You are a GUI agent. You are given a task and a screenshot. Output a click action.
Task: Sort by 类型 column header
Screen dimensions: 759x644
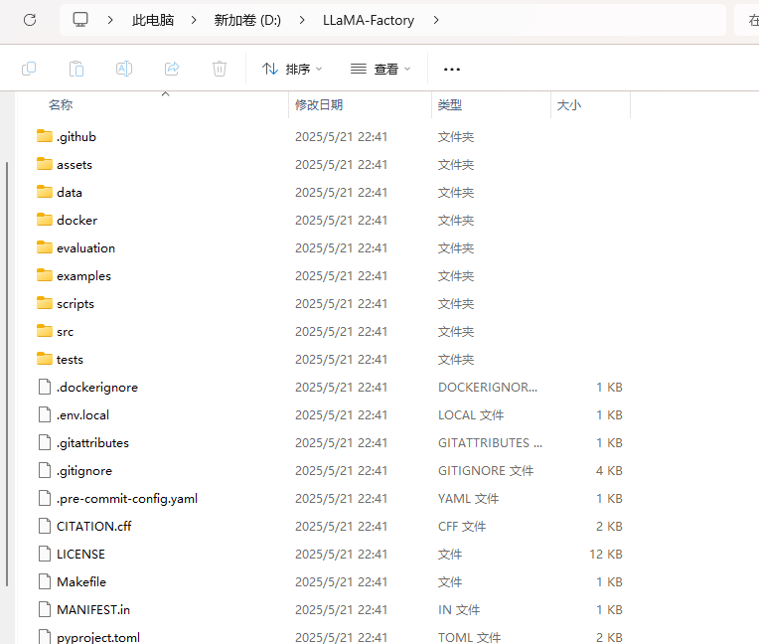450,104
